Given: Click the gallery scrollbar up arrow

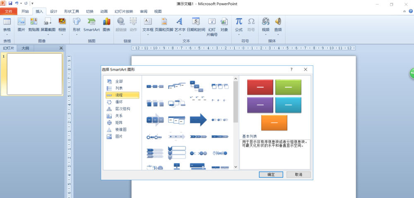Looking at the screenshot, I should point(236,78).
